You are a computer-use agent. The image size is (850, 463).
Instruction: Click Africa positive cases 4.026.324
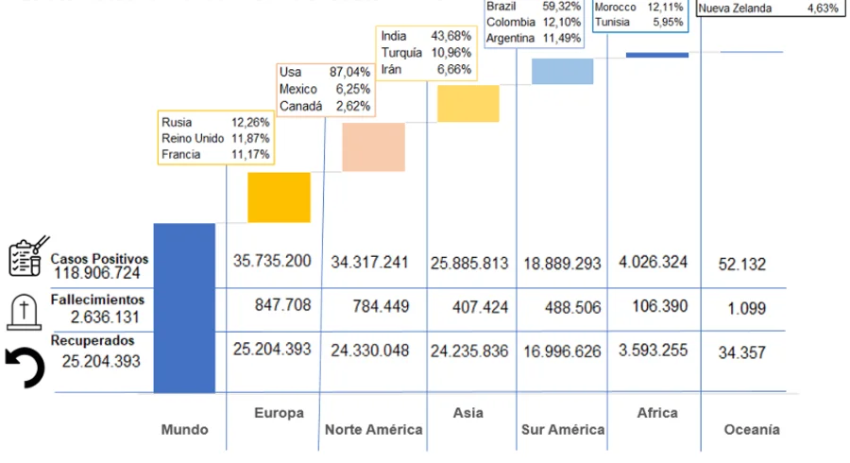click(654, 263)
